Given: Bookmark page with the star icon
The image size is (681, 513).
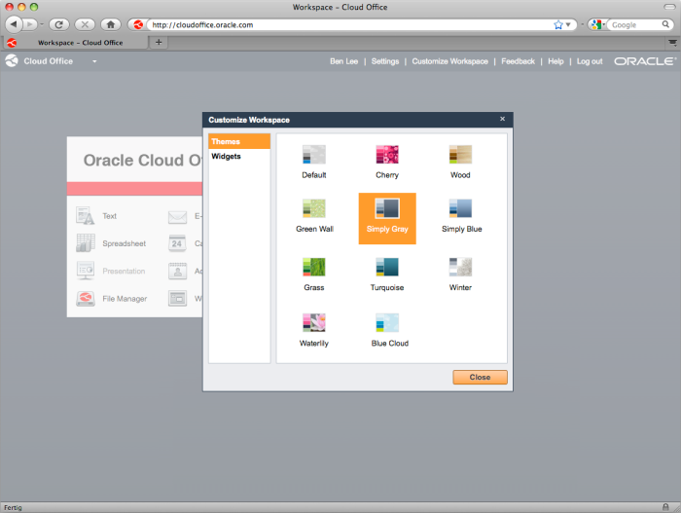Looking at the screenshot, I should pyautogui.click(x=558, y=24).
